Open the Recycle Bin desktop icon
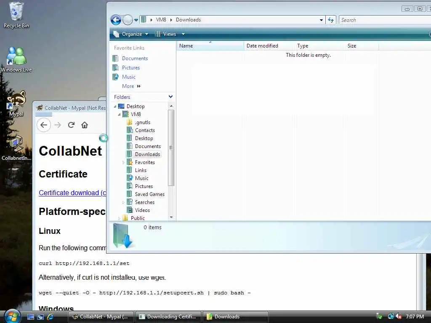The width and height of the screenshot is (431, 323). pyautogui.click(x=16, y=15)
